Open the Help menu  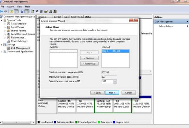coord(27,6)
